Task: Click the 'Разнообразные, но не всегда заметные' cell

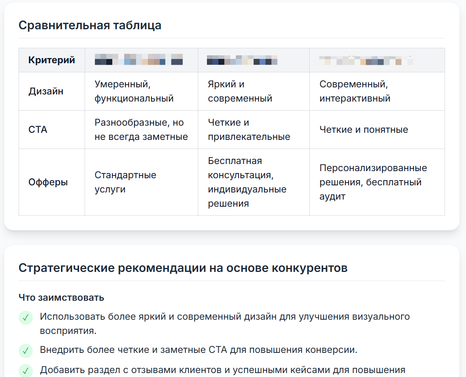Action: pos(142,130)
